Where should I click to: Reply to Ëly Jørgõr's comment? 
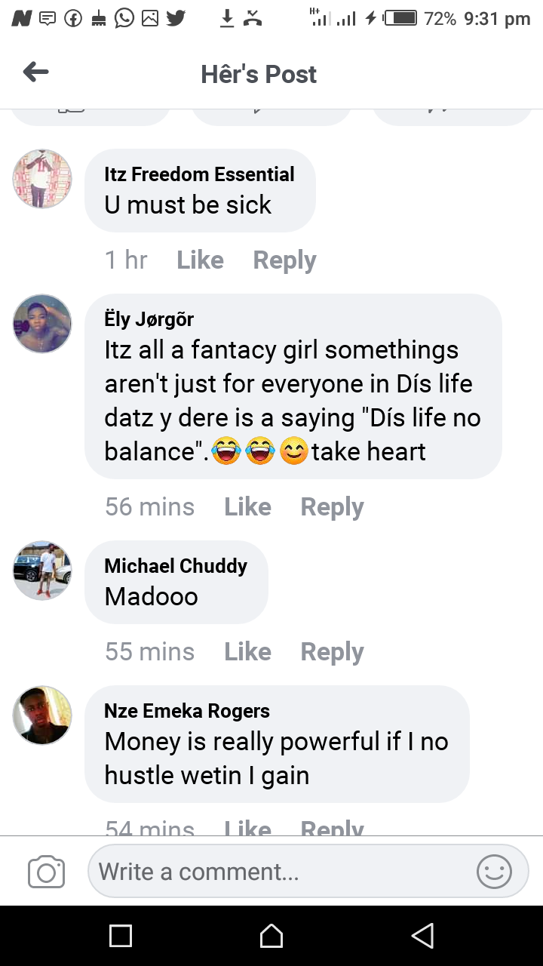point(332,507)
